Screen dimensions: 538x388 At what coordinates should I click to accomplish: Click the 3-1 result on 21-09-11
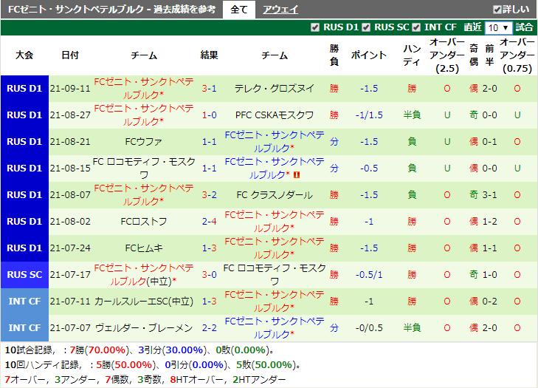[x=209, y=89]
